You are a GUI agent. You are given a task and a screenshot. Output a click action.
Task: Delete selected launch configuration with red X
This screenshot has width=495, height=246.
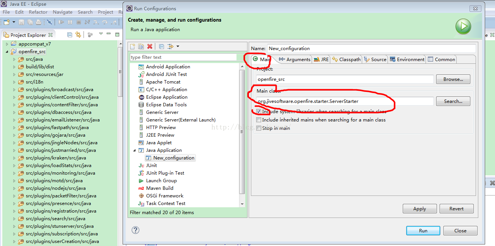pyautogui.click(x=150, y=46)
